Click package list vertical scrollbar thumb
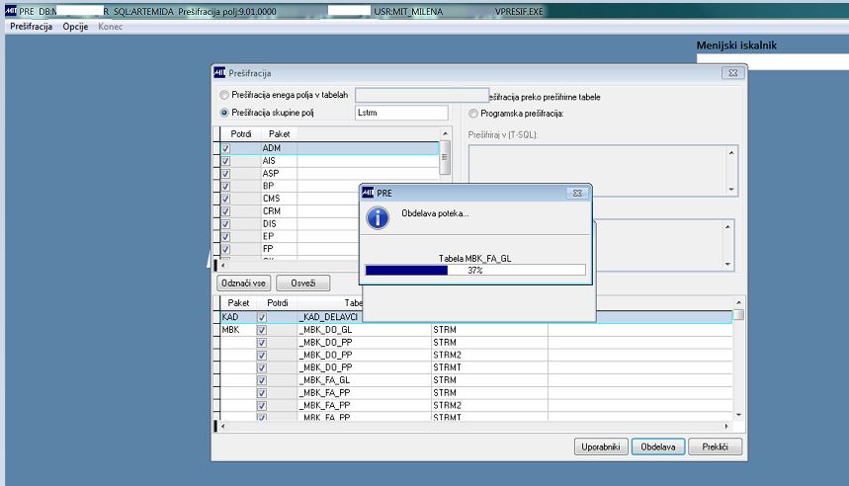Screen dimensions: 849x486 coord(445,157)
